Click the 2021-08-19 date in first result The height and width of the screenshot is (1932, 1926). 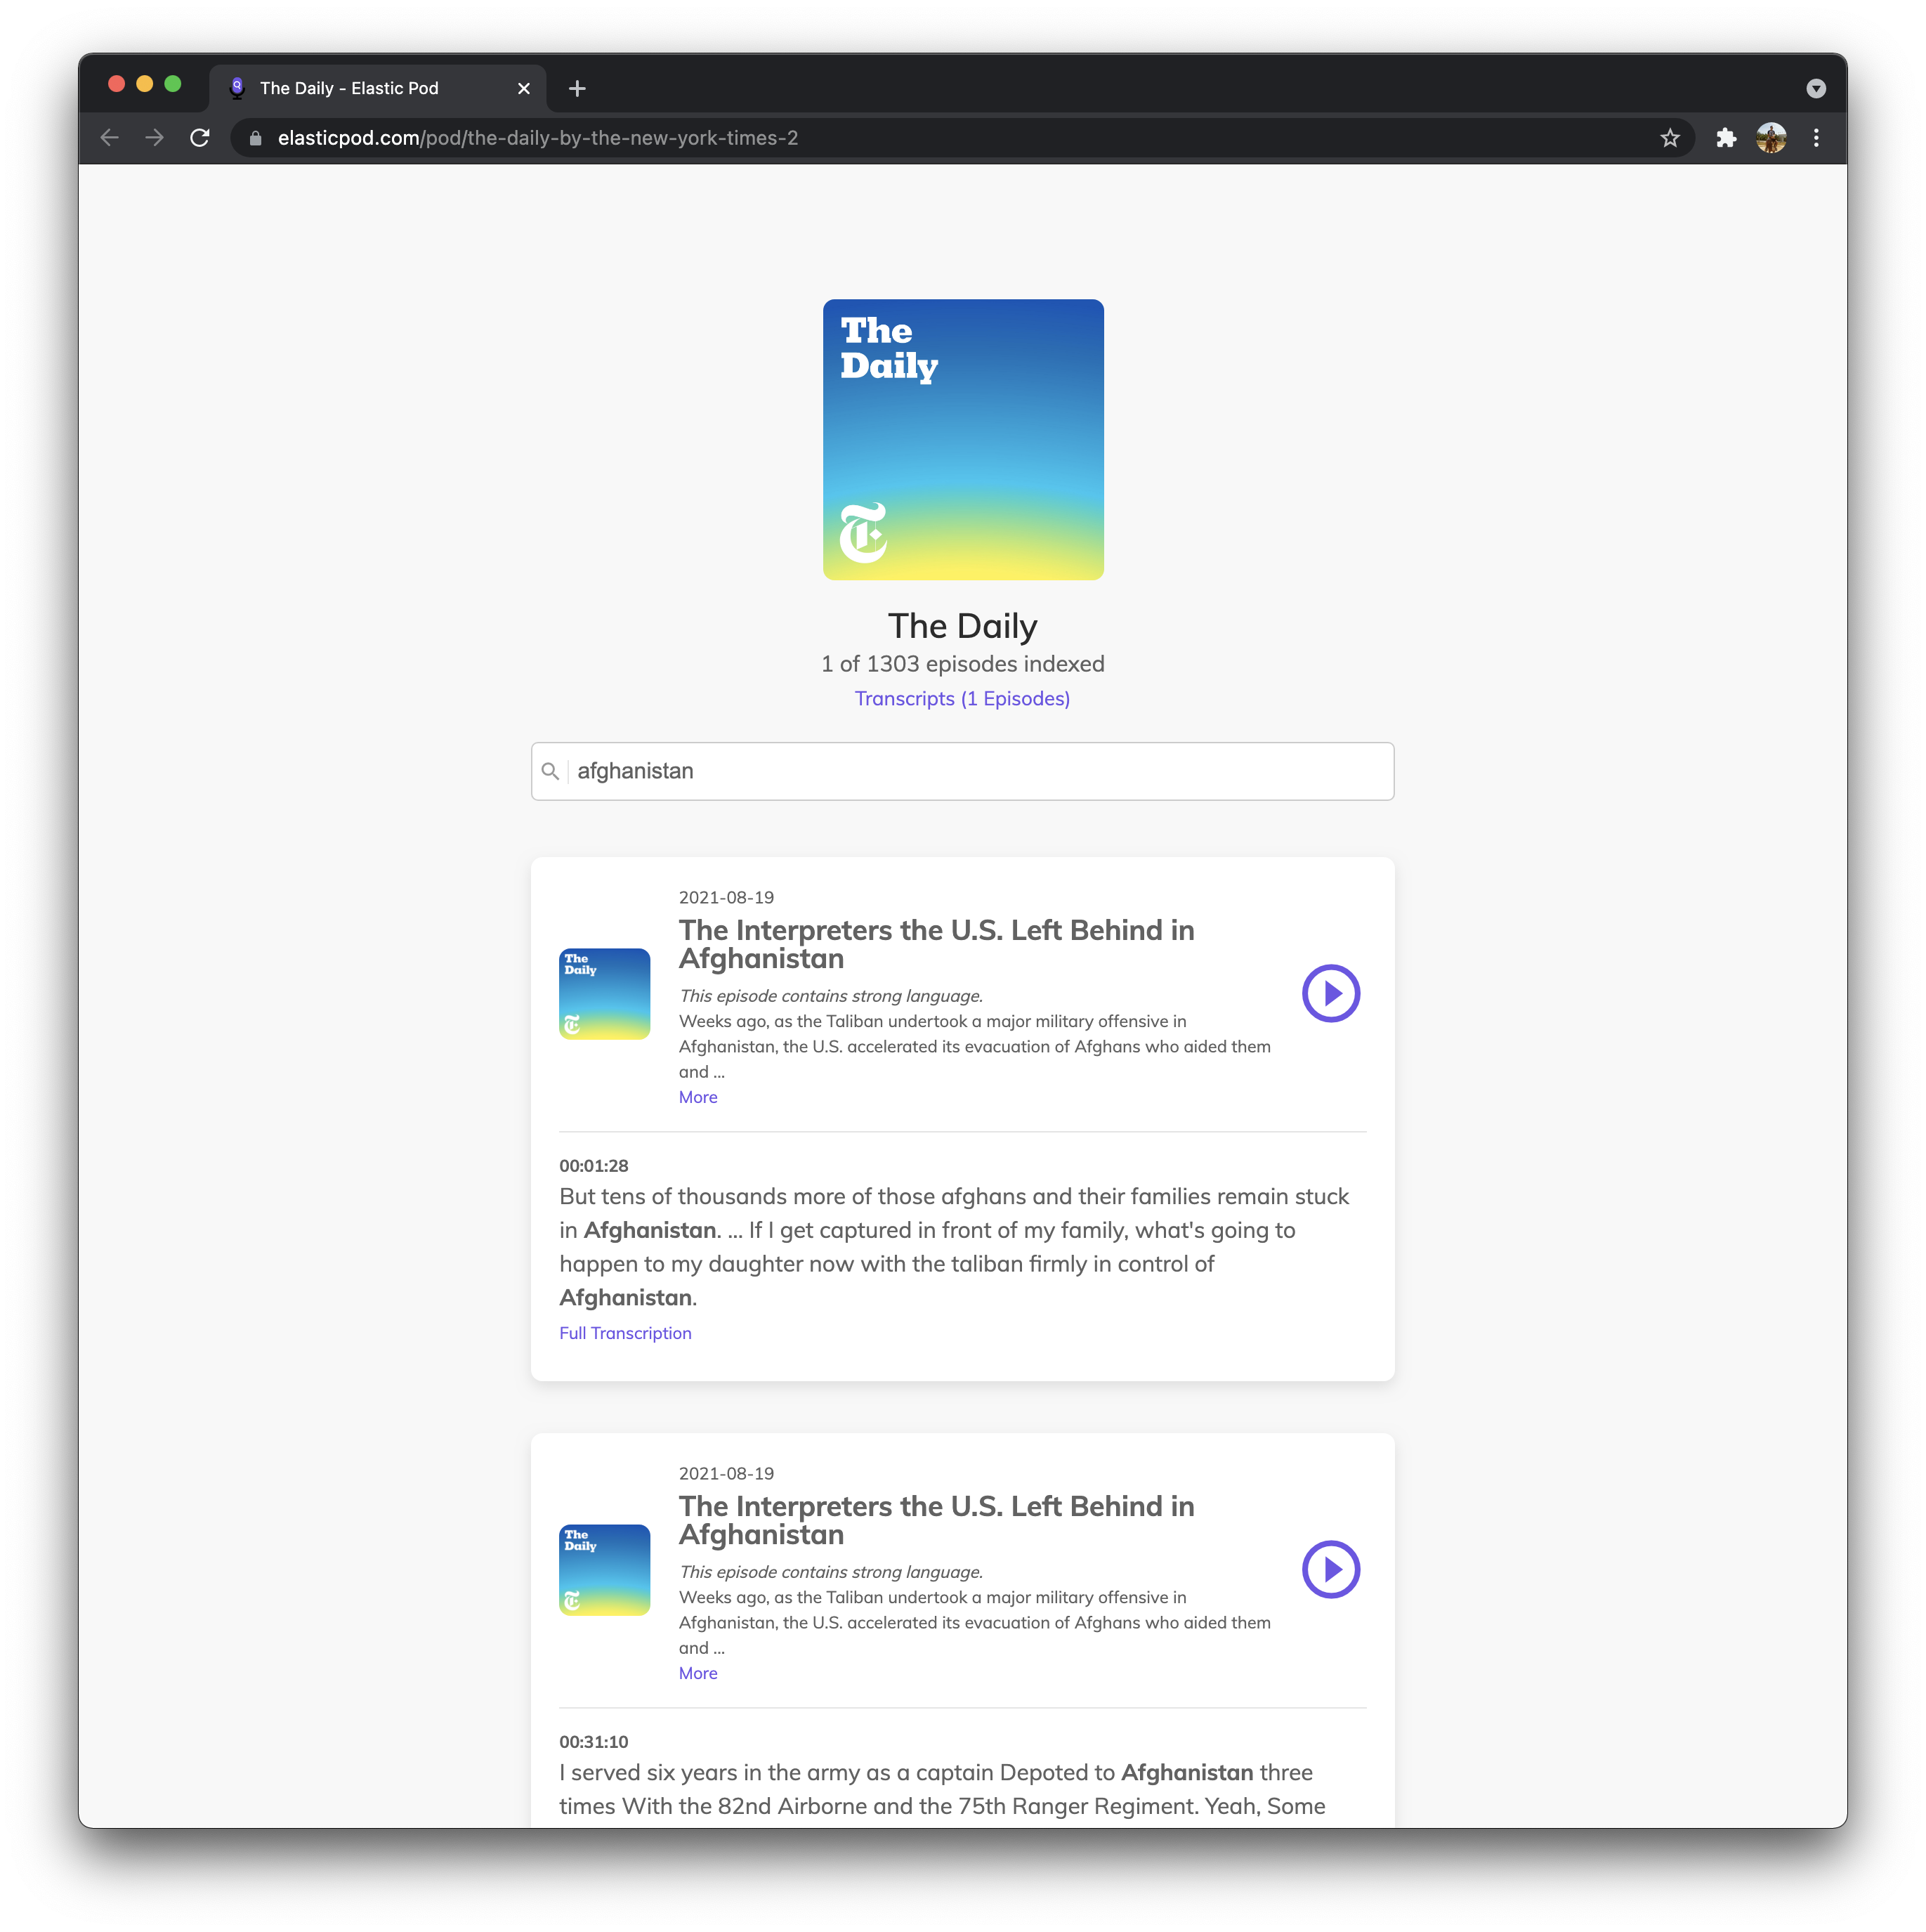click(x=726, y=897)
